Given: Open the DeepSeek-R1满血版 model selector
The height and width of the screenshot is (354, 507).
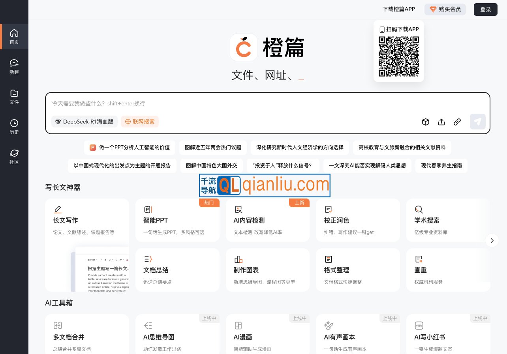Looking at the screenshot, I should [84, 122].
